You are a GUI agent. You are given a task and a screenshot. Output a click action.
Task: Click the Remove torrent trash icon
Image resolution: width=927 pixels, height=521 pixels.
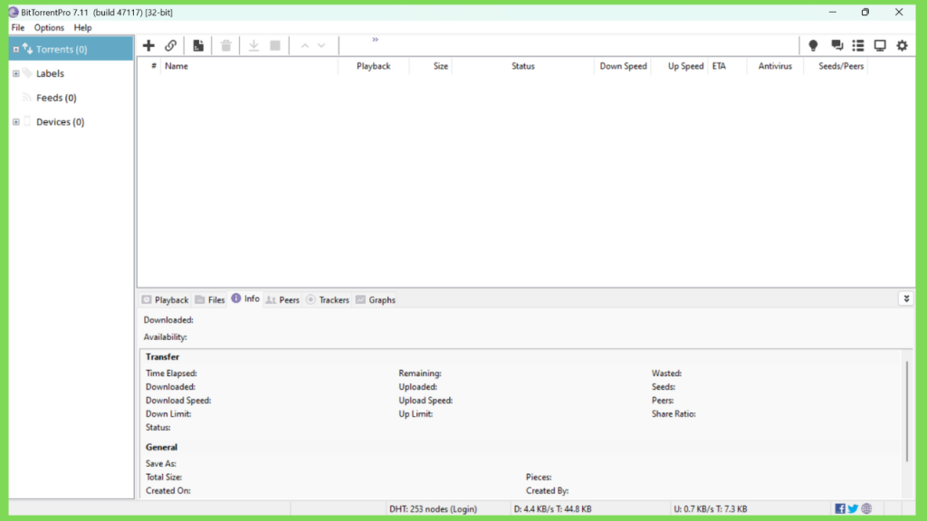pyautogui.click(x=225, y=45)
